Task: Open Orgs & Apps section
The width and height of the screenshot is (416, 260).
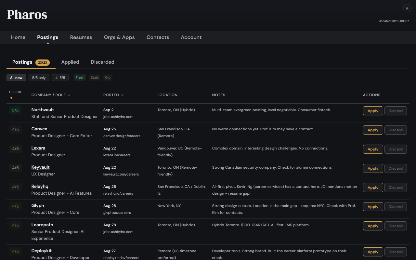Action: pyautogui.click(x=119, y=37)
